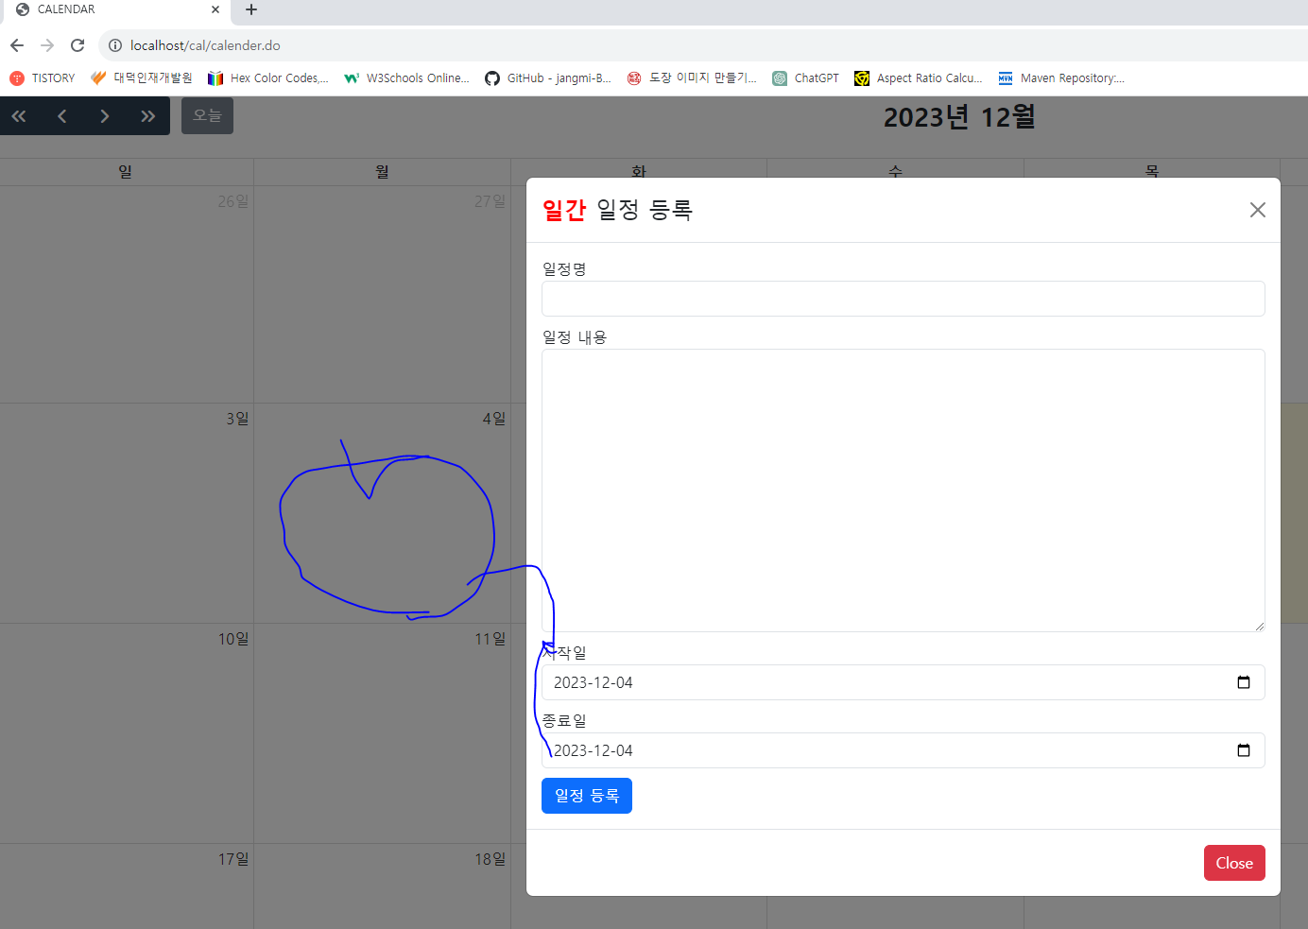Click the address bar URL localhost/cal/calender.do
The image size is (1308, 929).
205,45
